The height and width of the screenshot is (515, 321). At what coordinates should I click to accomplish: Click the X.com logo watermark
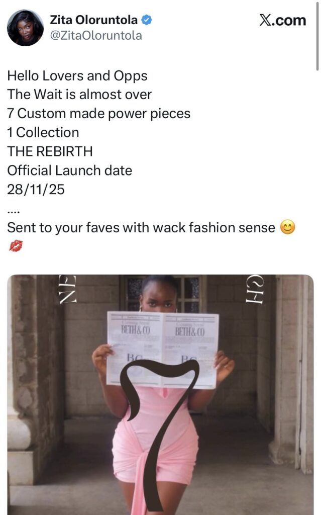click(x=283, y=20)
